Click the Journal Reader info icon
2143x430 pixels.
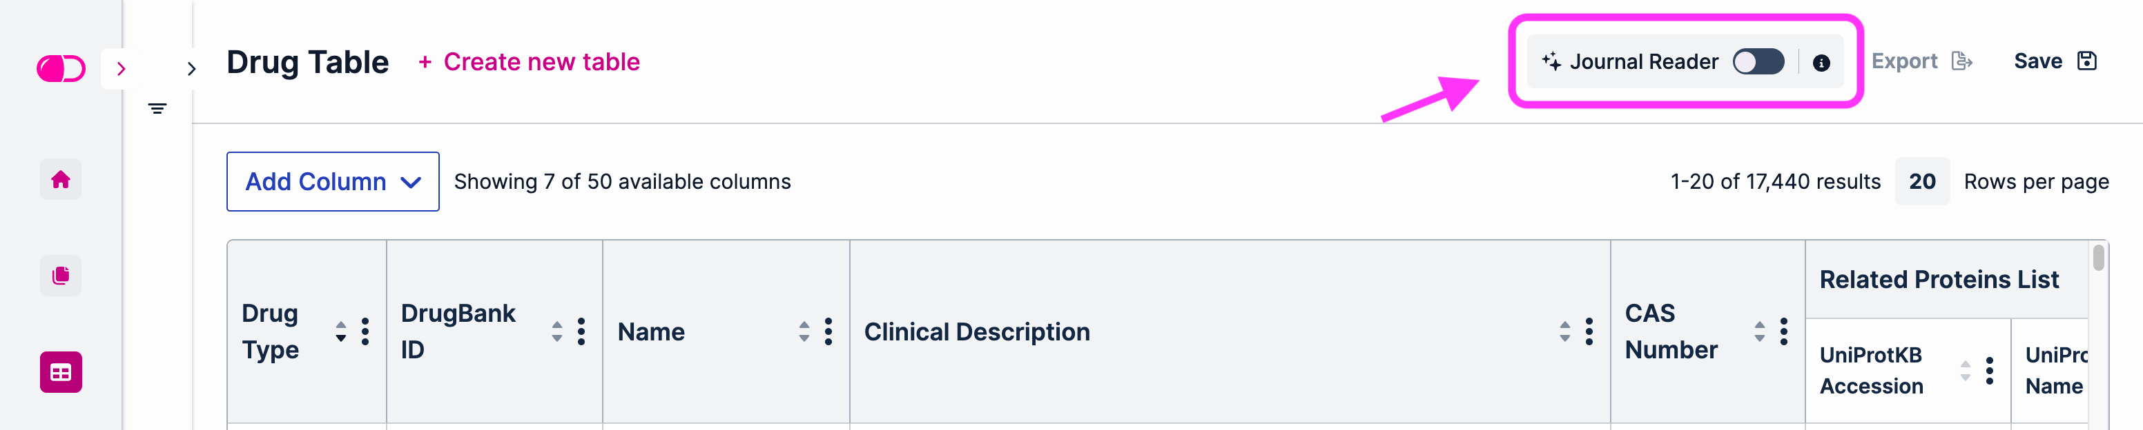[1820, 62]
